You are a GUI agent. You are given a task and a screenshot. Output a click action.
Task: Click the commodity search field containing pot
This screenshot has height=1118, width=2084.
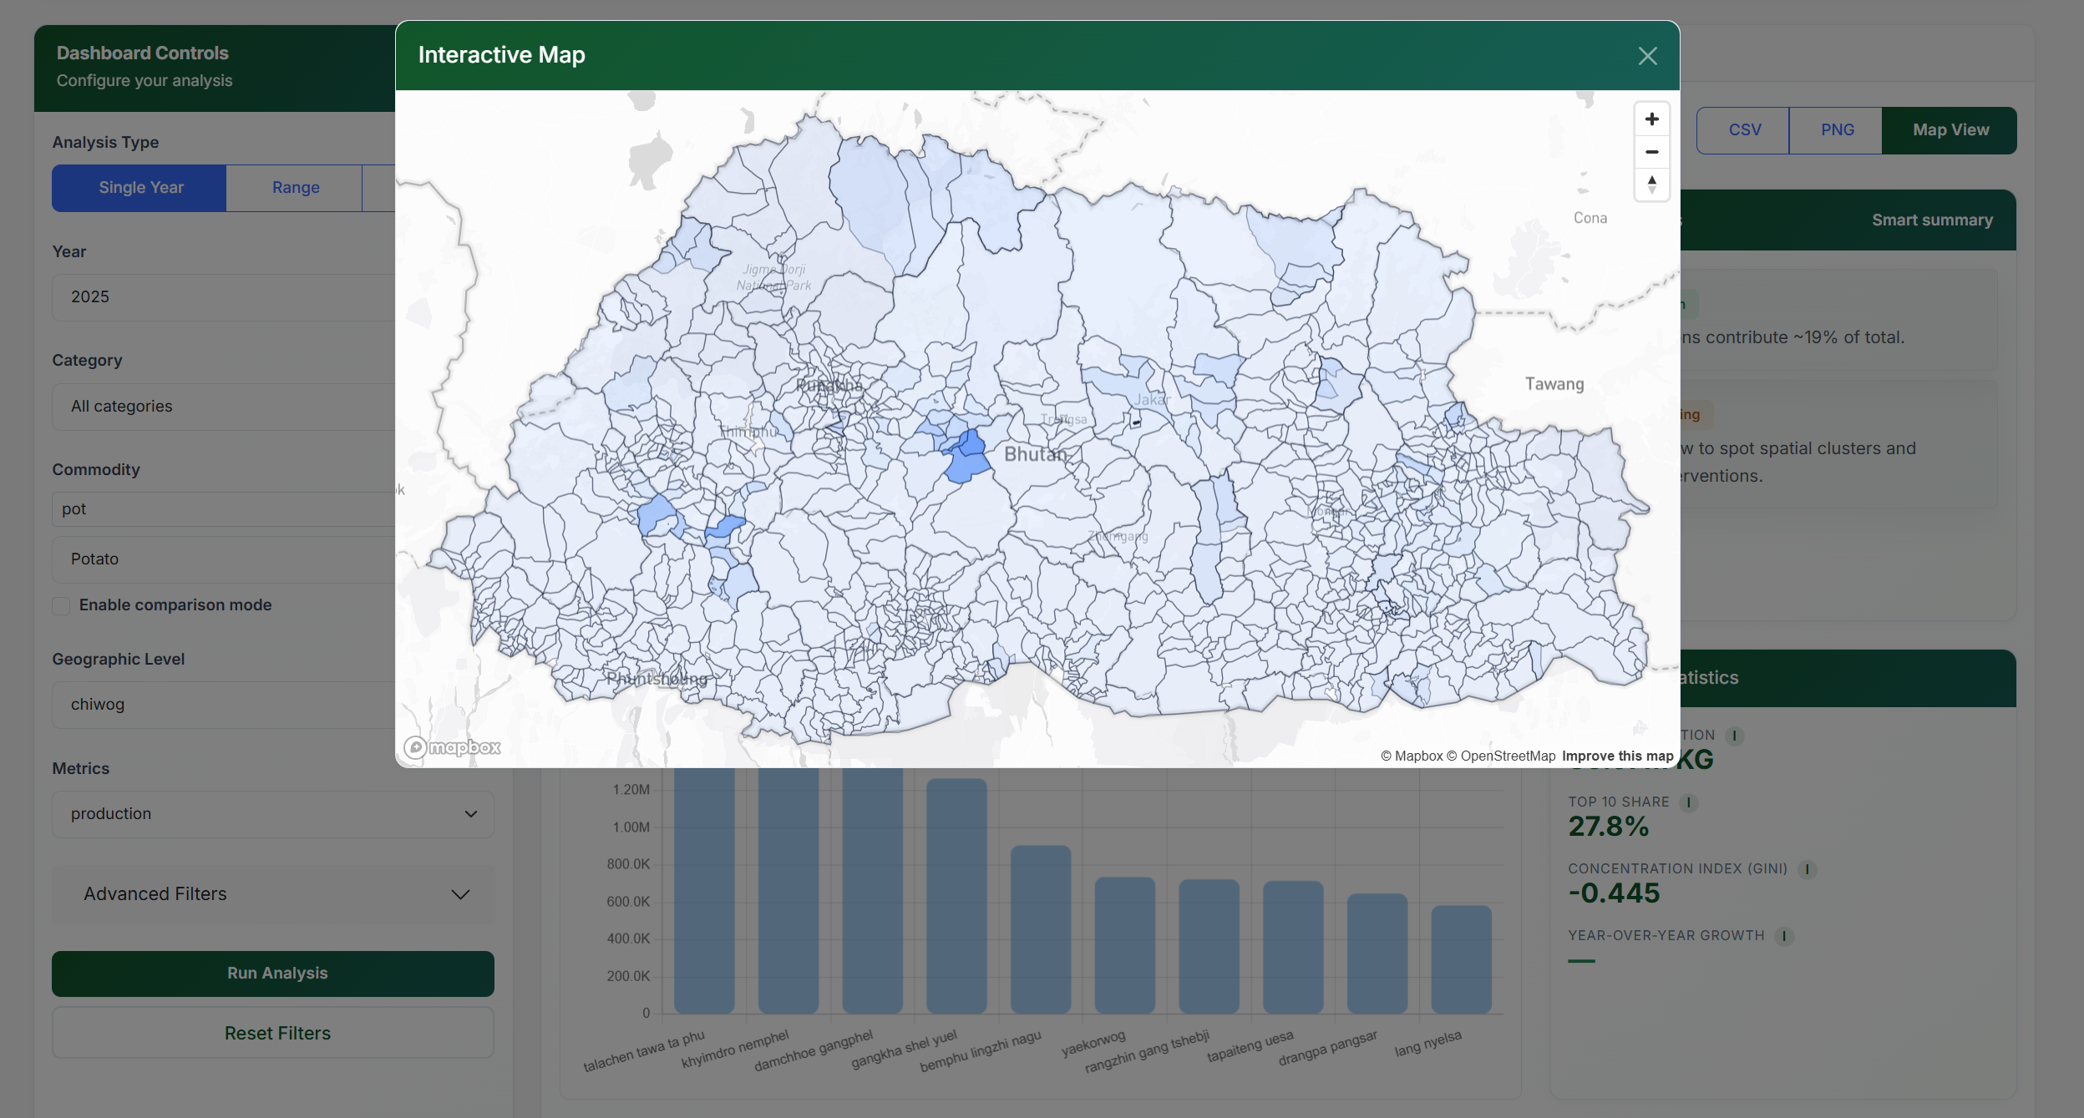click(x=226, y=509)
